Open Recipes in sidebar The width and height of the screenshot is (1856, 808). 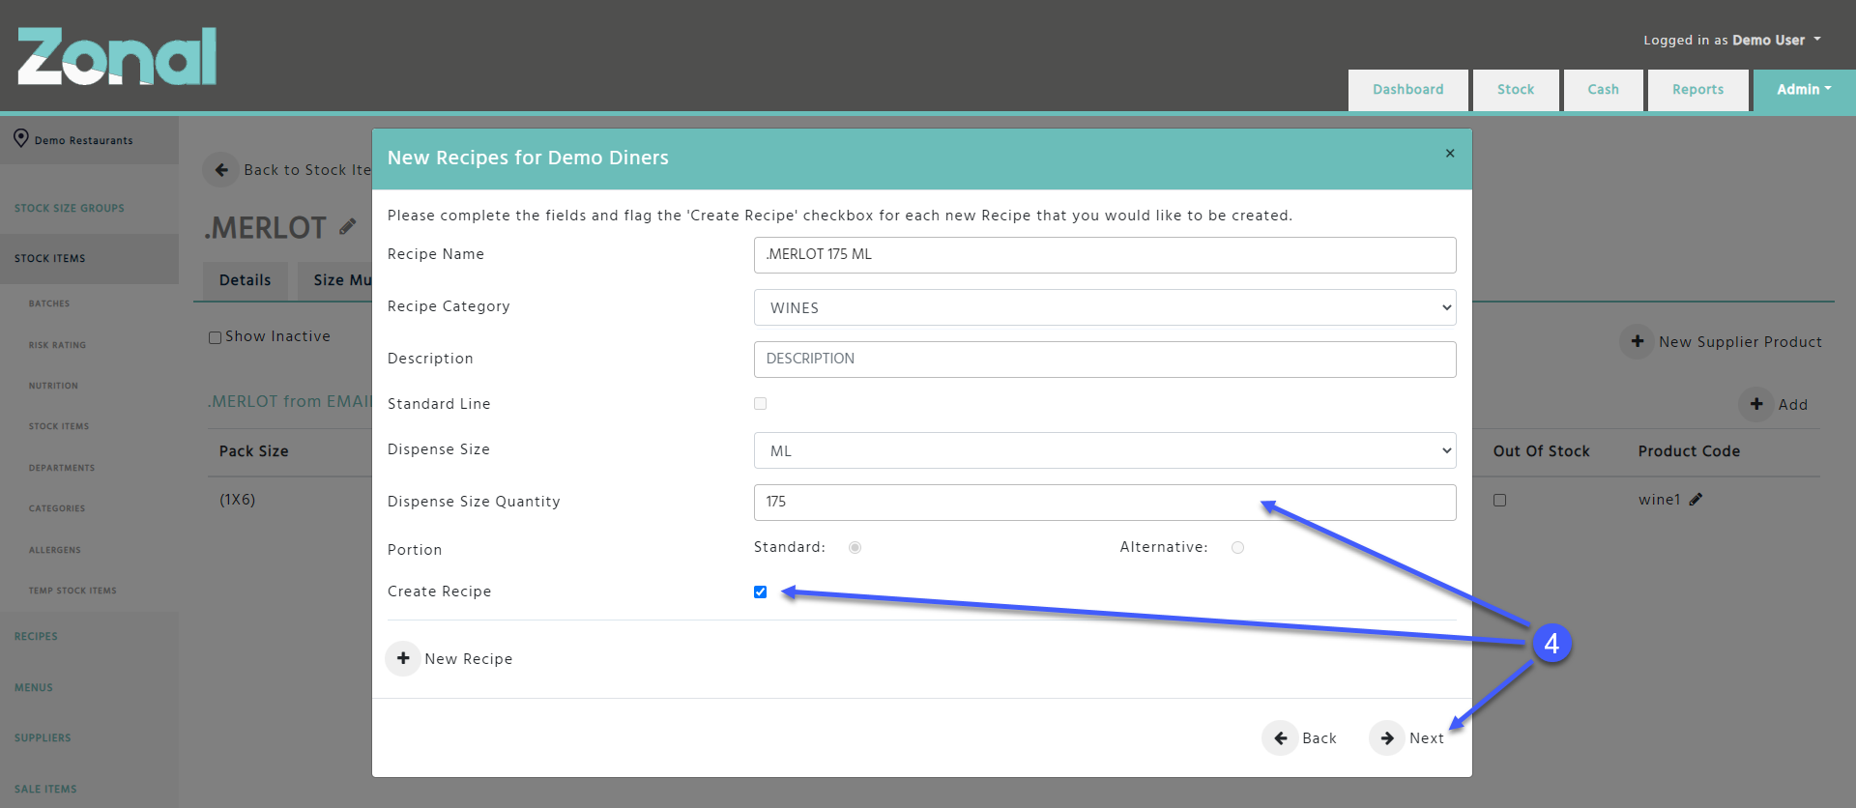(x=36, y=636)
